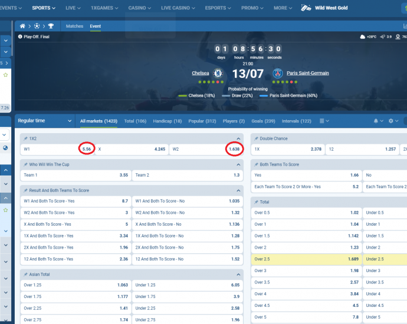Pin the Double Chance market
407x324 pixels.
(256, 138)
